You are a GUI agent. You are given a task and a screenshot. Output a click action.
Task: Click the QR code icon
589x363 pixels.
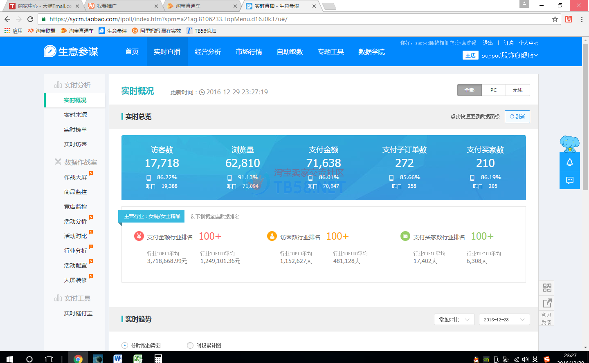click(547, 287)
